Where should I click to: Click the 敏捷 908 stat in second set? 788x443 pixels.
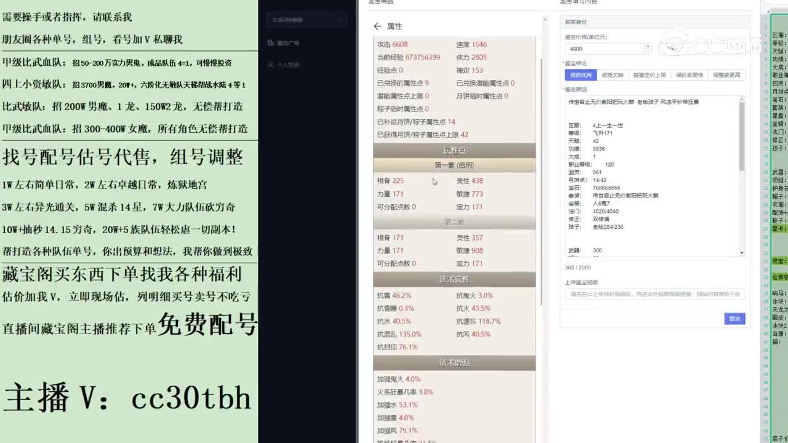470,250
